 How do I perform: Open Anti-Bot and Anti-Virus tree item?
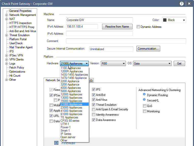coord(23,31)
